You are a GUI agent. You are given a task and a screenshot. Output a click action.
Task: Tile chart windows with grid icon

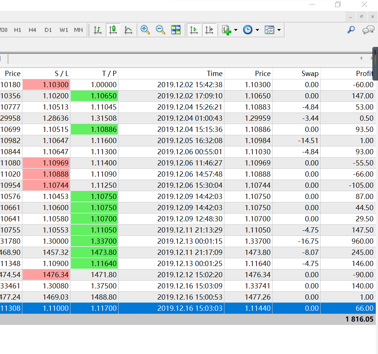176,30
